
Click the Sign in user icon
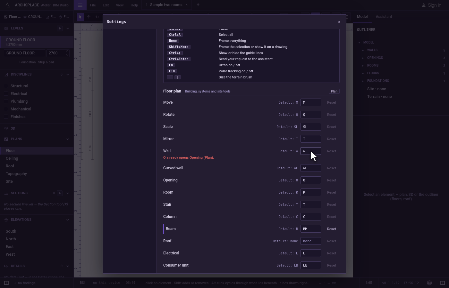[423, 5]
